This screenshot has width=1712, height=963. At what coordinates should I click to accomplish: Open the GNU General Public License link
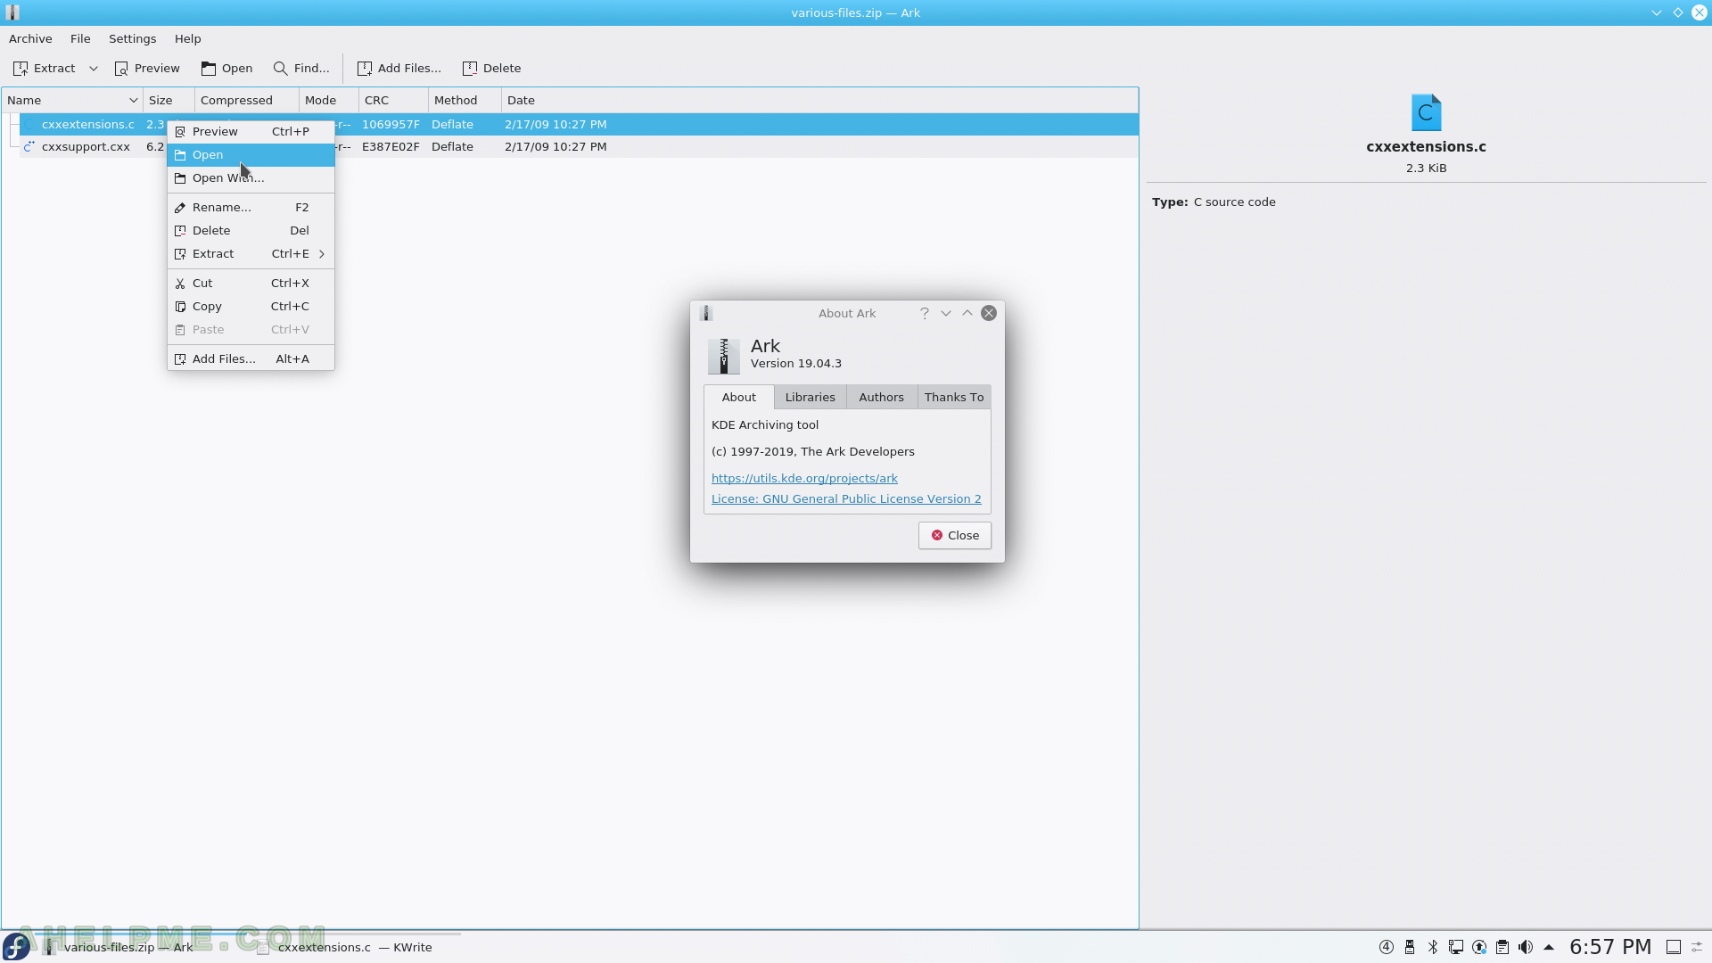tap(846, 499)
